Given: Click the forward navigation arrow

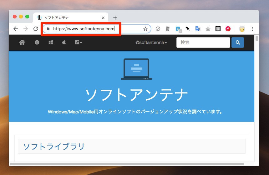Looking at the screenshot, I should 26,29.
